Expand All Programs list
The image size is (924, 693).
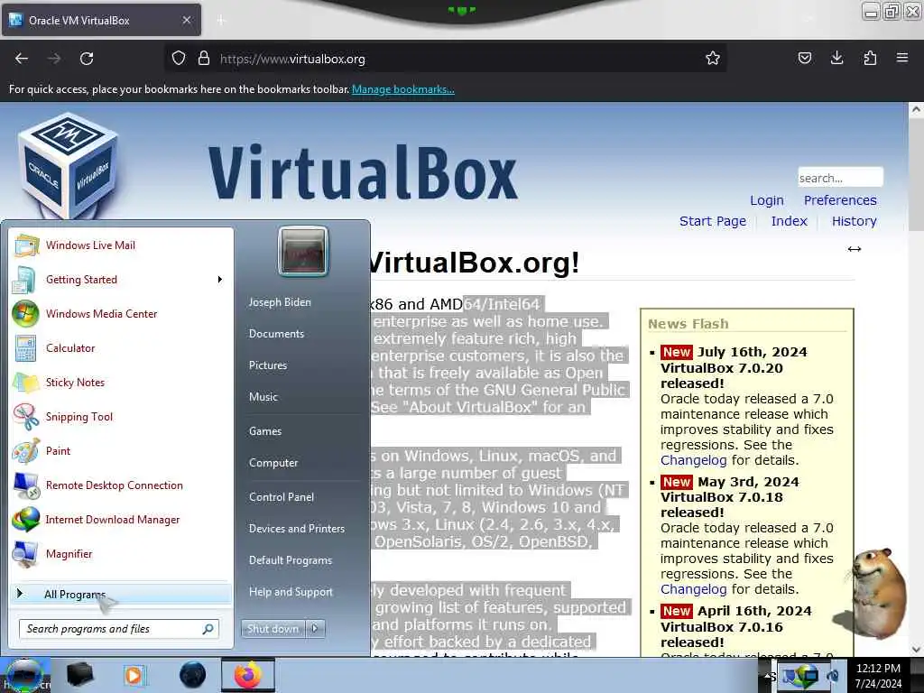pos(121,594)
